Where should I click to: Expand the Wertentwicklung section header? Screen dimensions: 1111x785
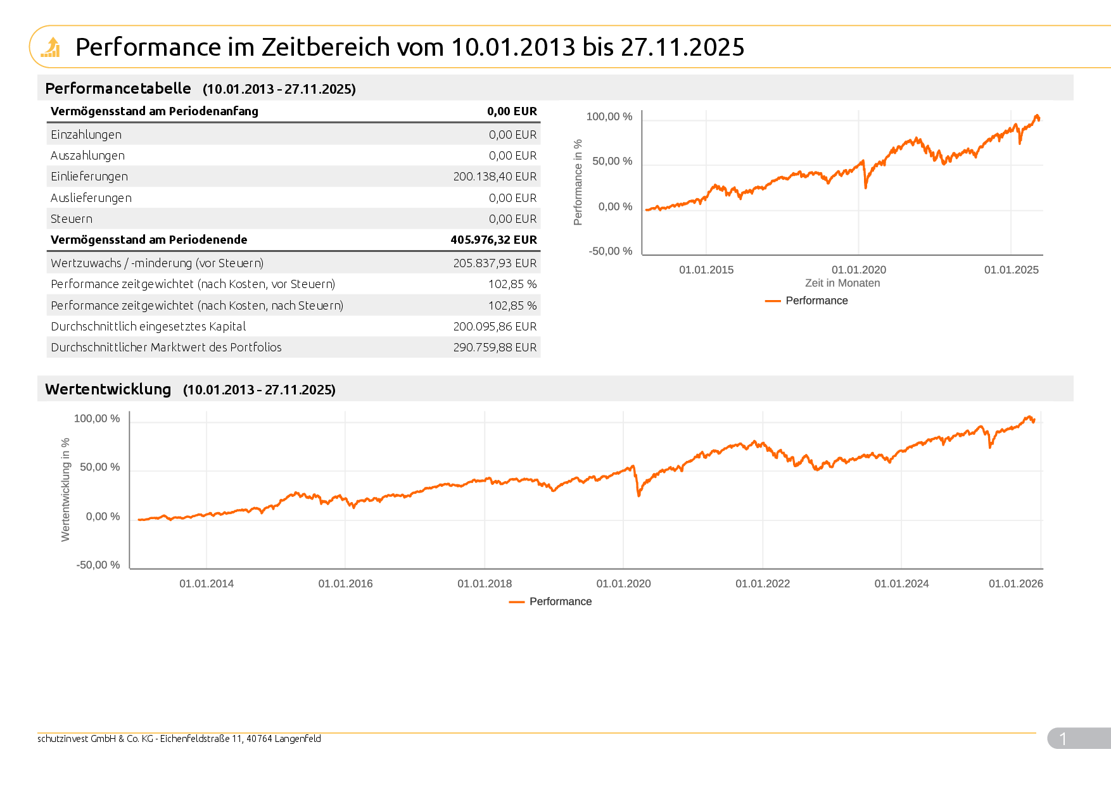[107, 389]
